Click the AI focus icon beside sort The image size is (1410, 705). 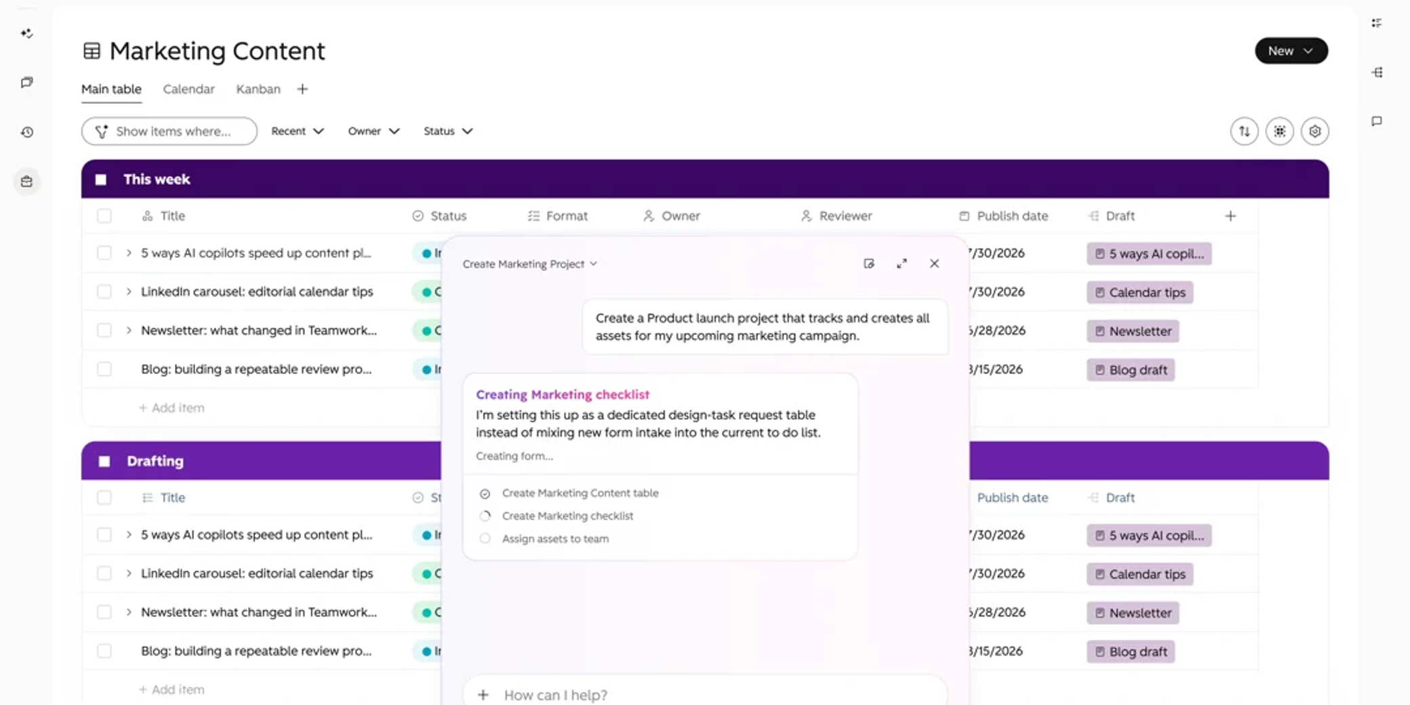1279,132
